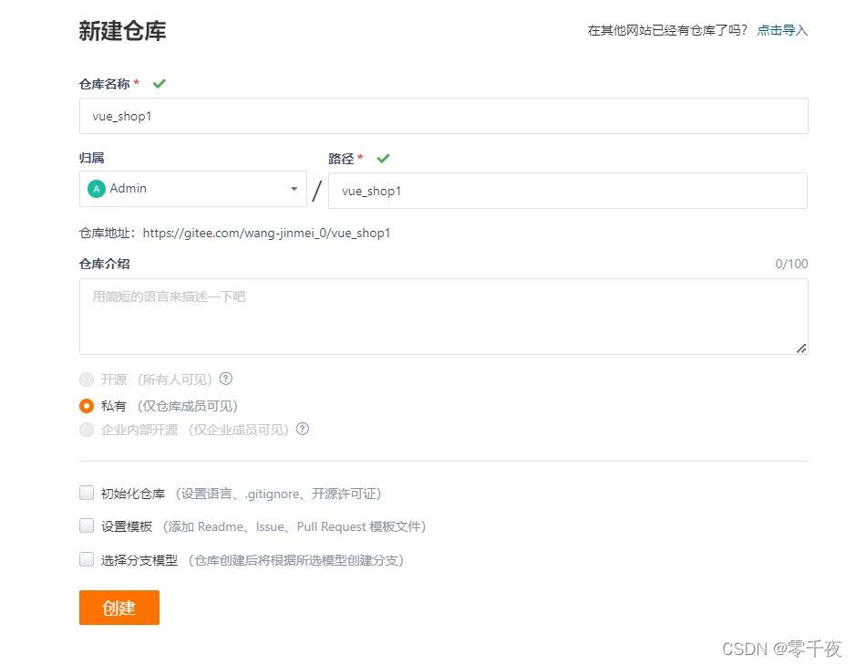The width and height of the screenshot is (856, 666).
Task: Select the 企业内部开源 radio button
Action: (x=87, y=430)
